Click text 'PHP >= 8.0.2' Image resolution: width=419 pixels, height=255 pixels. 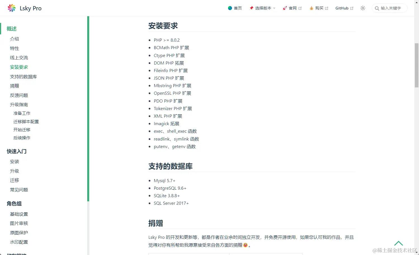[x=167, y=40]
